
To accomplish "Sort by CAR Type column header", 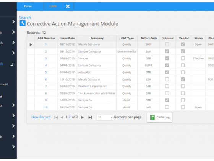I will point(127,38).
